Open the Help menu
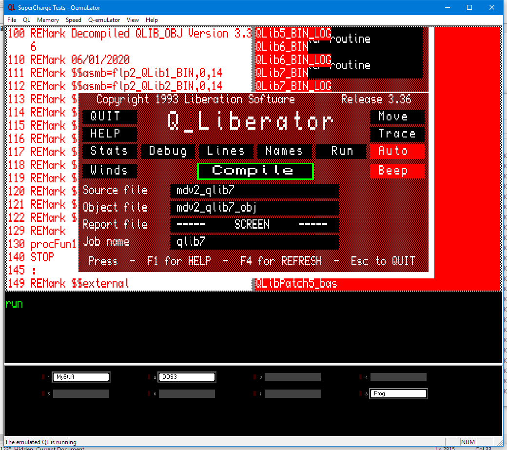This screenshot has height=450, width=507. (x=152, y=20)
